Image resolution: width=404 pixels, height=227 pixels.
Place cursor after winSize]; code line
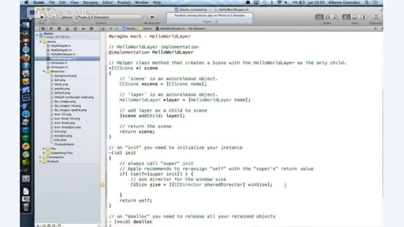[x=273, y=185]
